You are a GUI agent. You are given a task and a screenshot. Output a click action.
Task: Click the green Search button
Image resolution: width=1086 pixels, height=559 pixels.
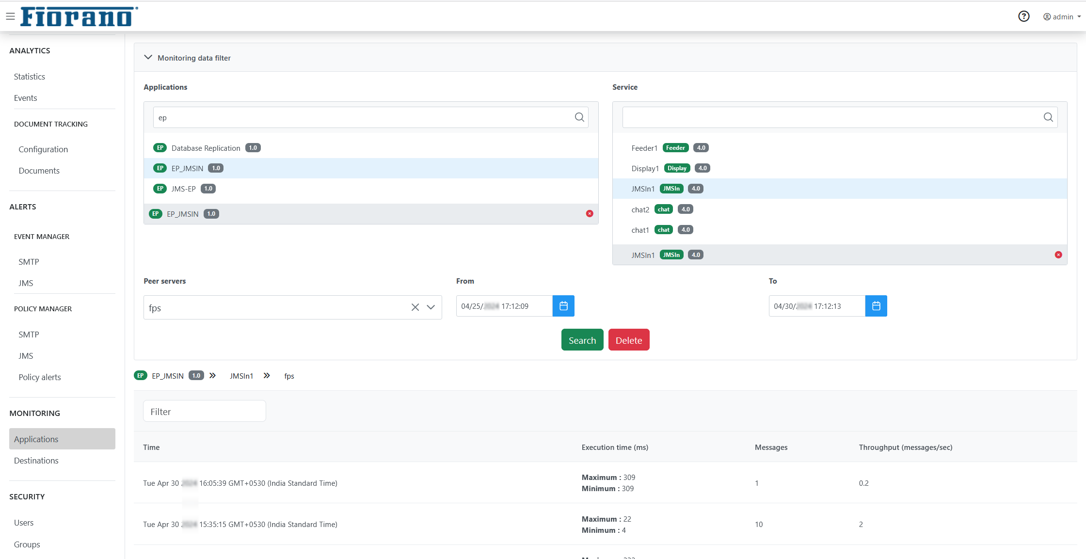tap(582, 340)
